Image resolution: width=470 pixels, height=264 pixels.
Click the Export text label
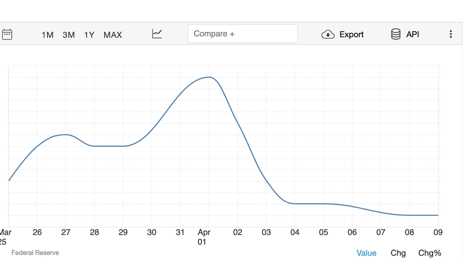tap(351, 34)
